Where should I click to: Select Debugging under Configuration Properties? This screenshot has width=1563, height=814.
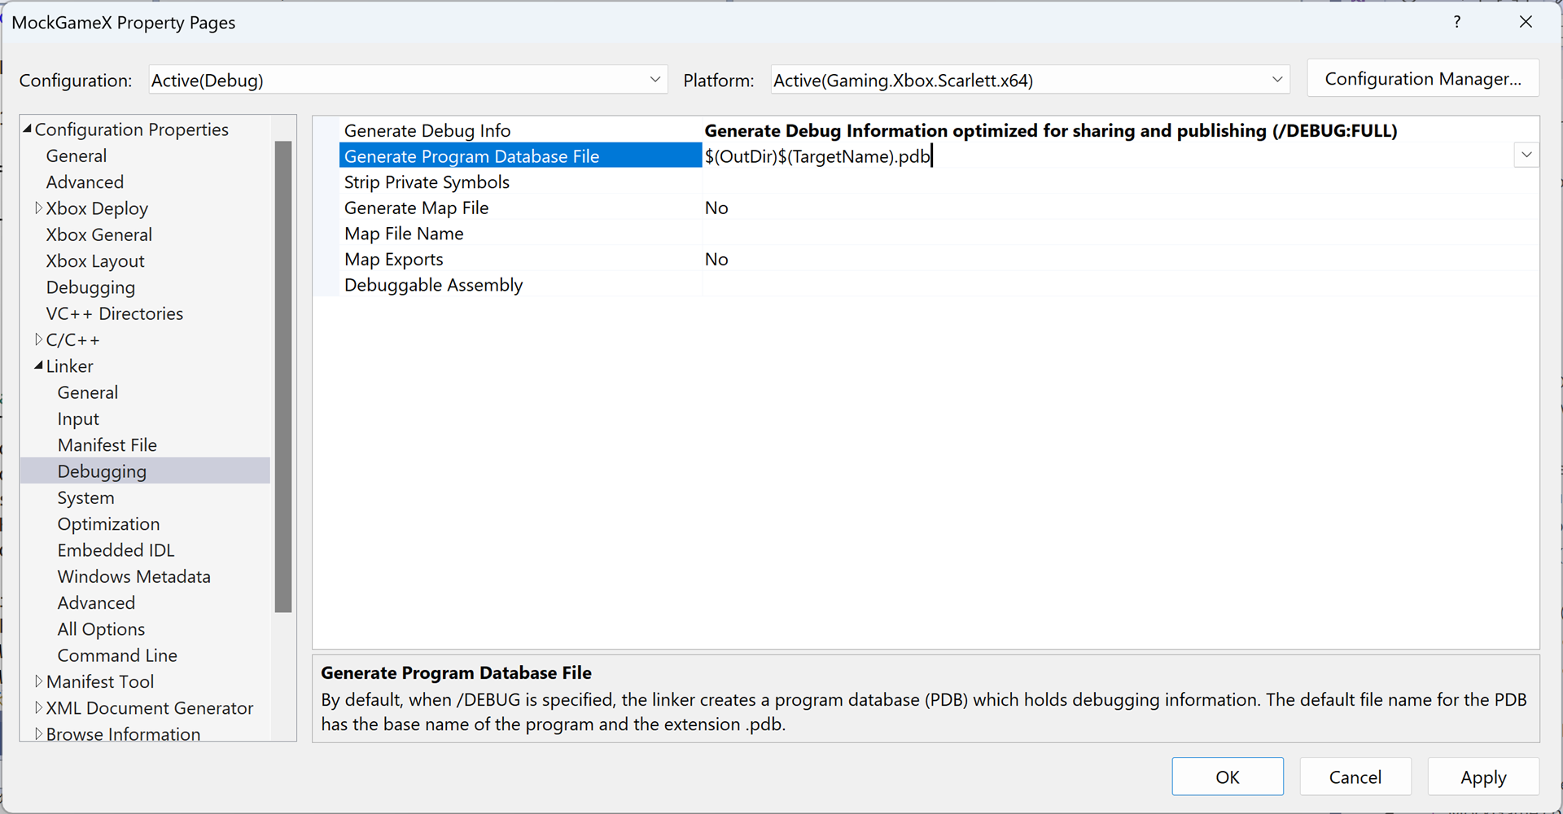pyautogui.click(x=90, y=287)
